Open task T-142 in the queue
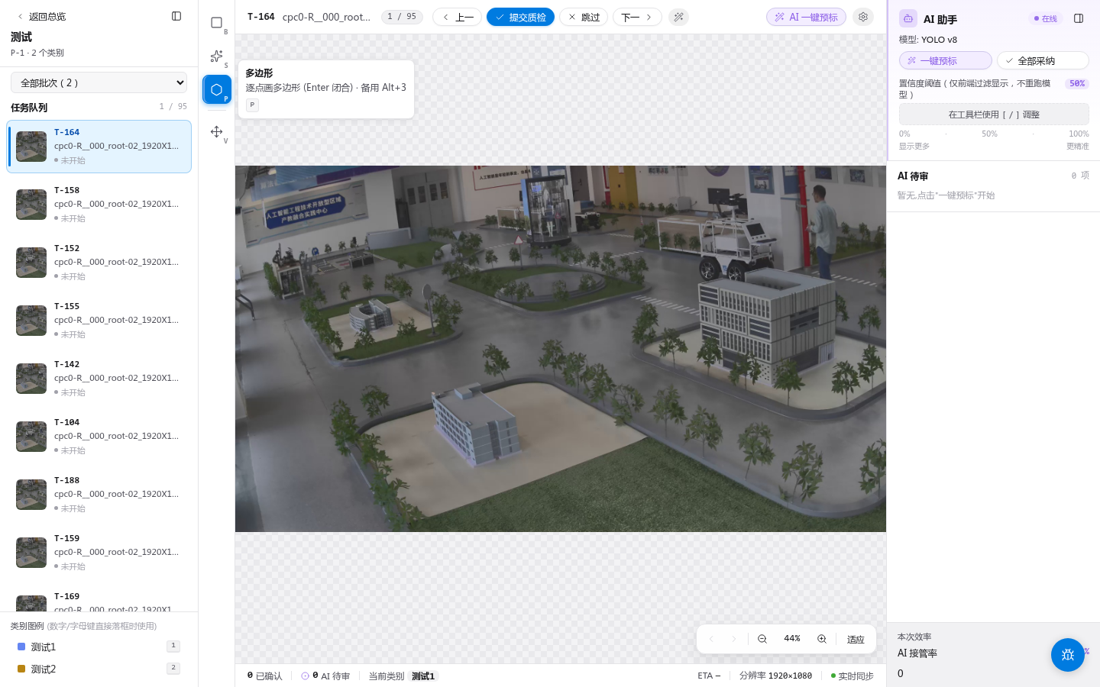1100x687 pixels. pos(99,379)
